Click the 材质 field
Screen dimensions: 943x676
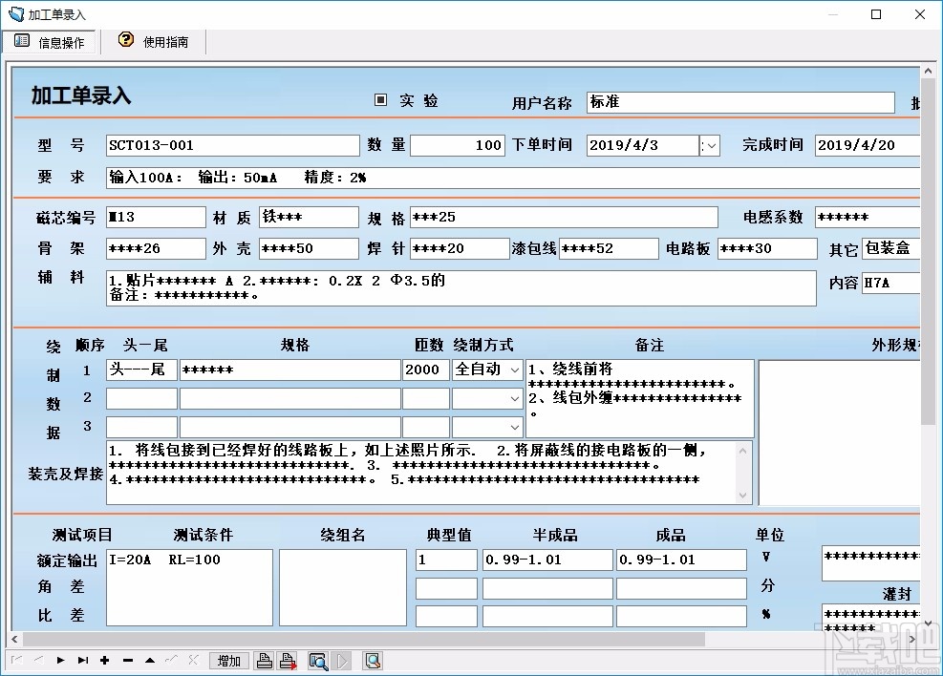tap(310, 218)
